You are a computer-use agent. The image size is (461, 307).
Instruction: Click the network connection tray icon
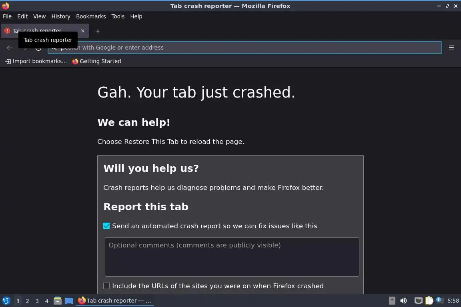click(x=418, y=301)
